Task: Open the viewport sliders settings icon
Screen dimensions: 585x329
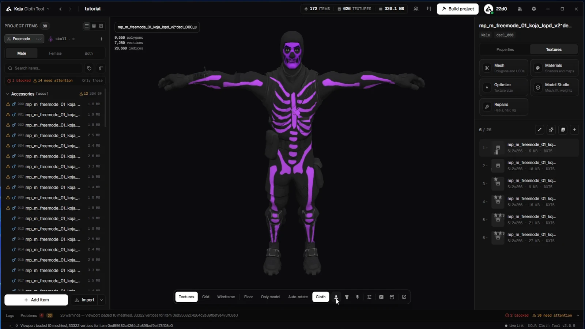Action: click(x=369, y=297)
